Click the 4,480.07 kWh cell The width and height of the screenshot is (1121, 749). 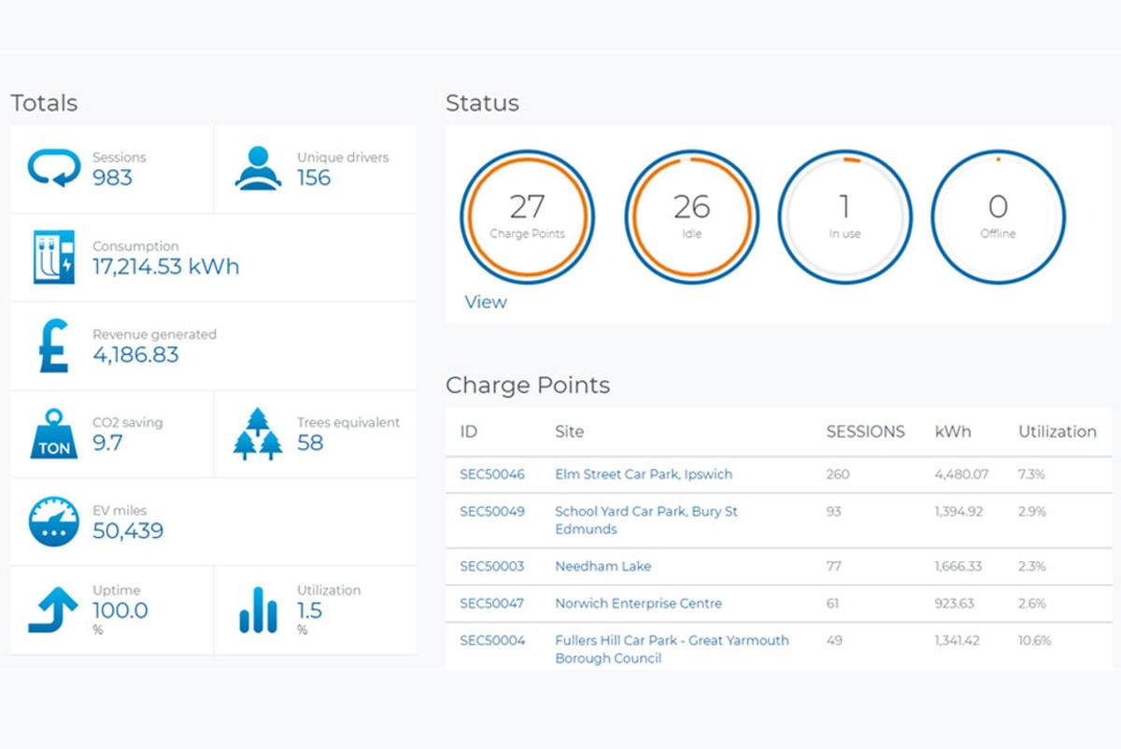coord(961,474)
